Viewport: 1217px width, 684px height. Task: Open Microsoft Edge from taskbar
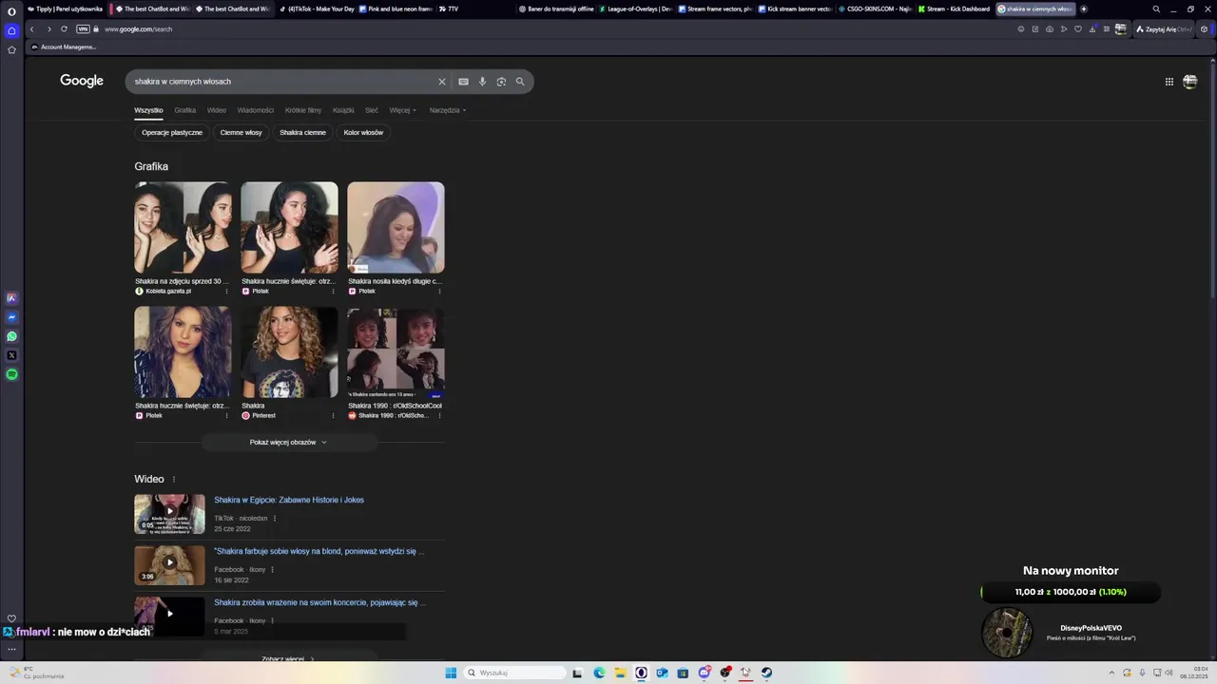point(599,673)
